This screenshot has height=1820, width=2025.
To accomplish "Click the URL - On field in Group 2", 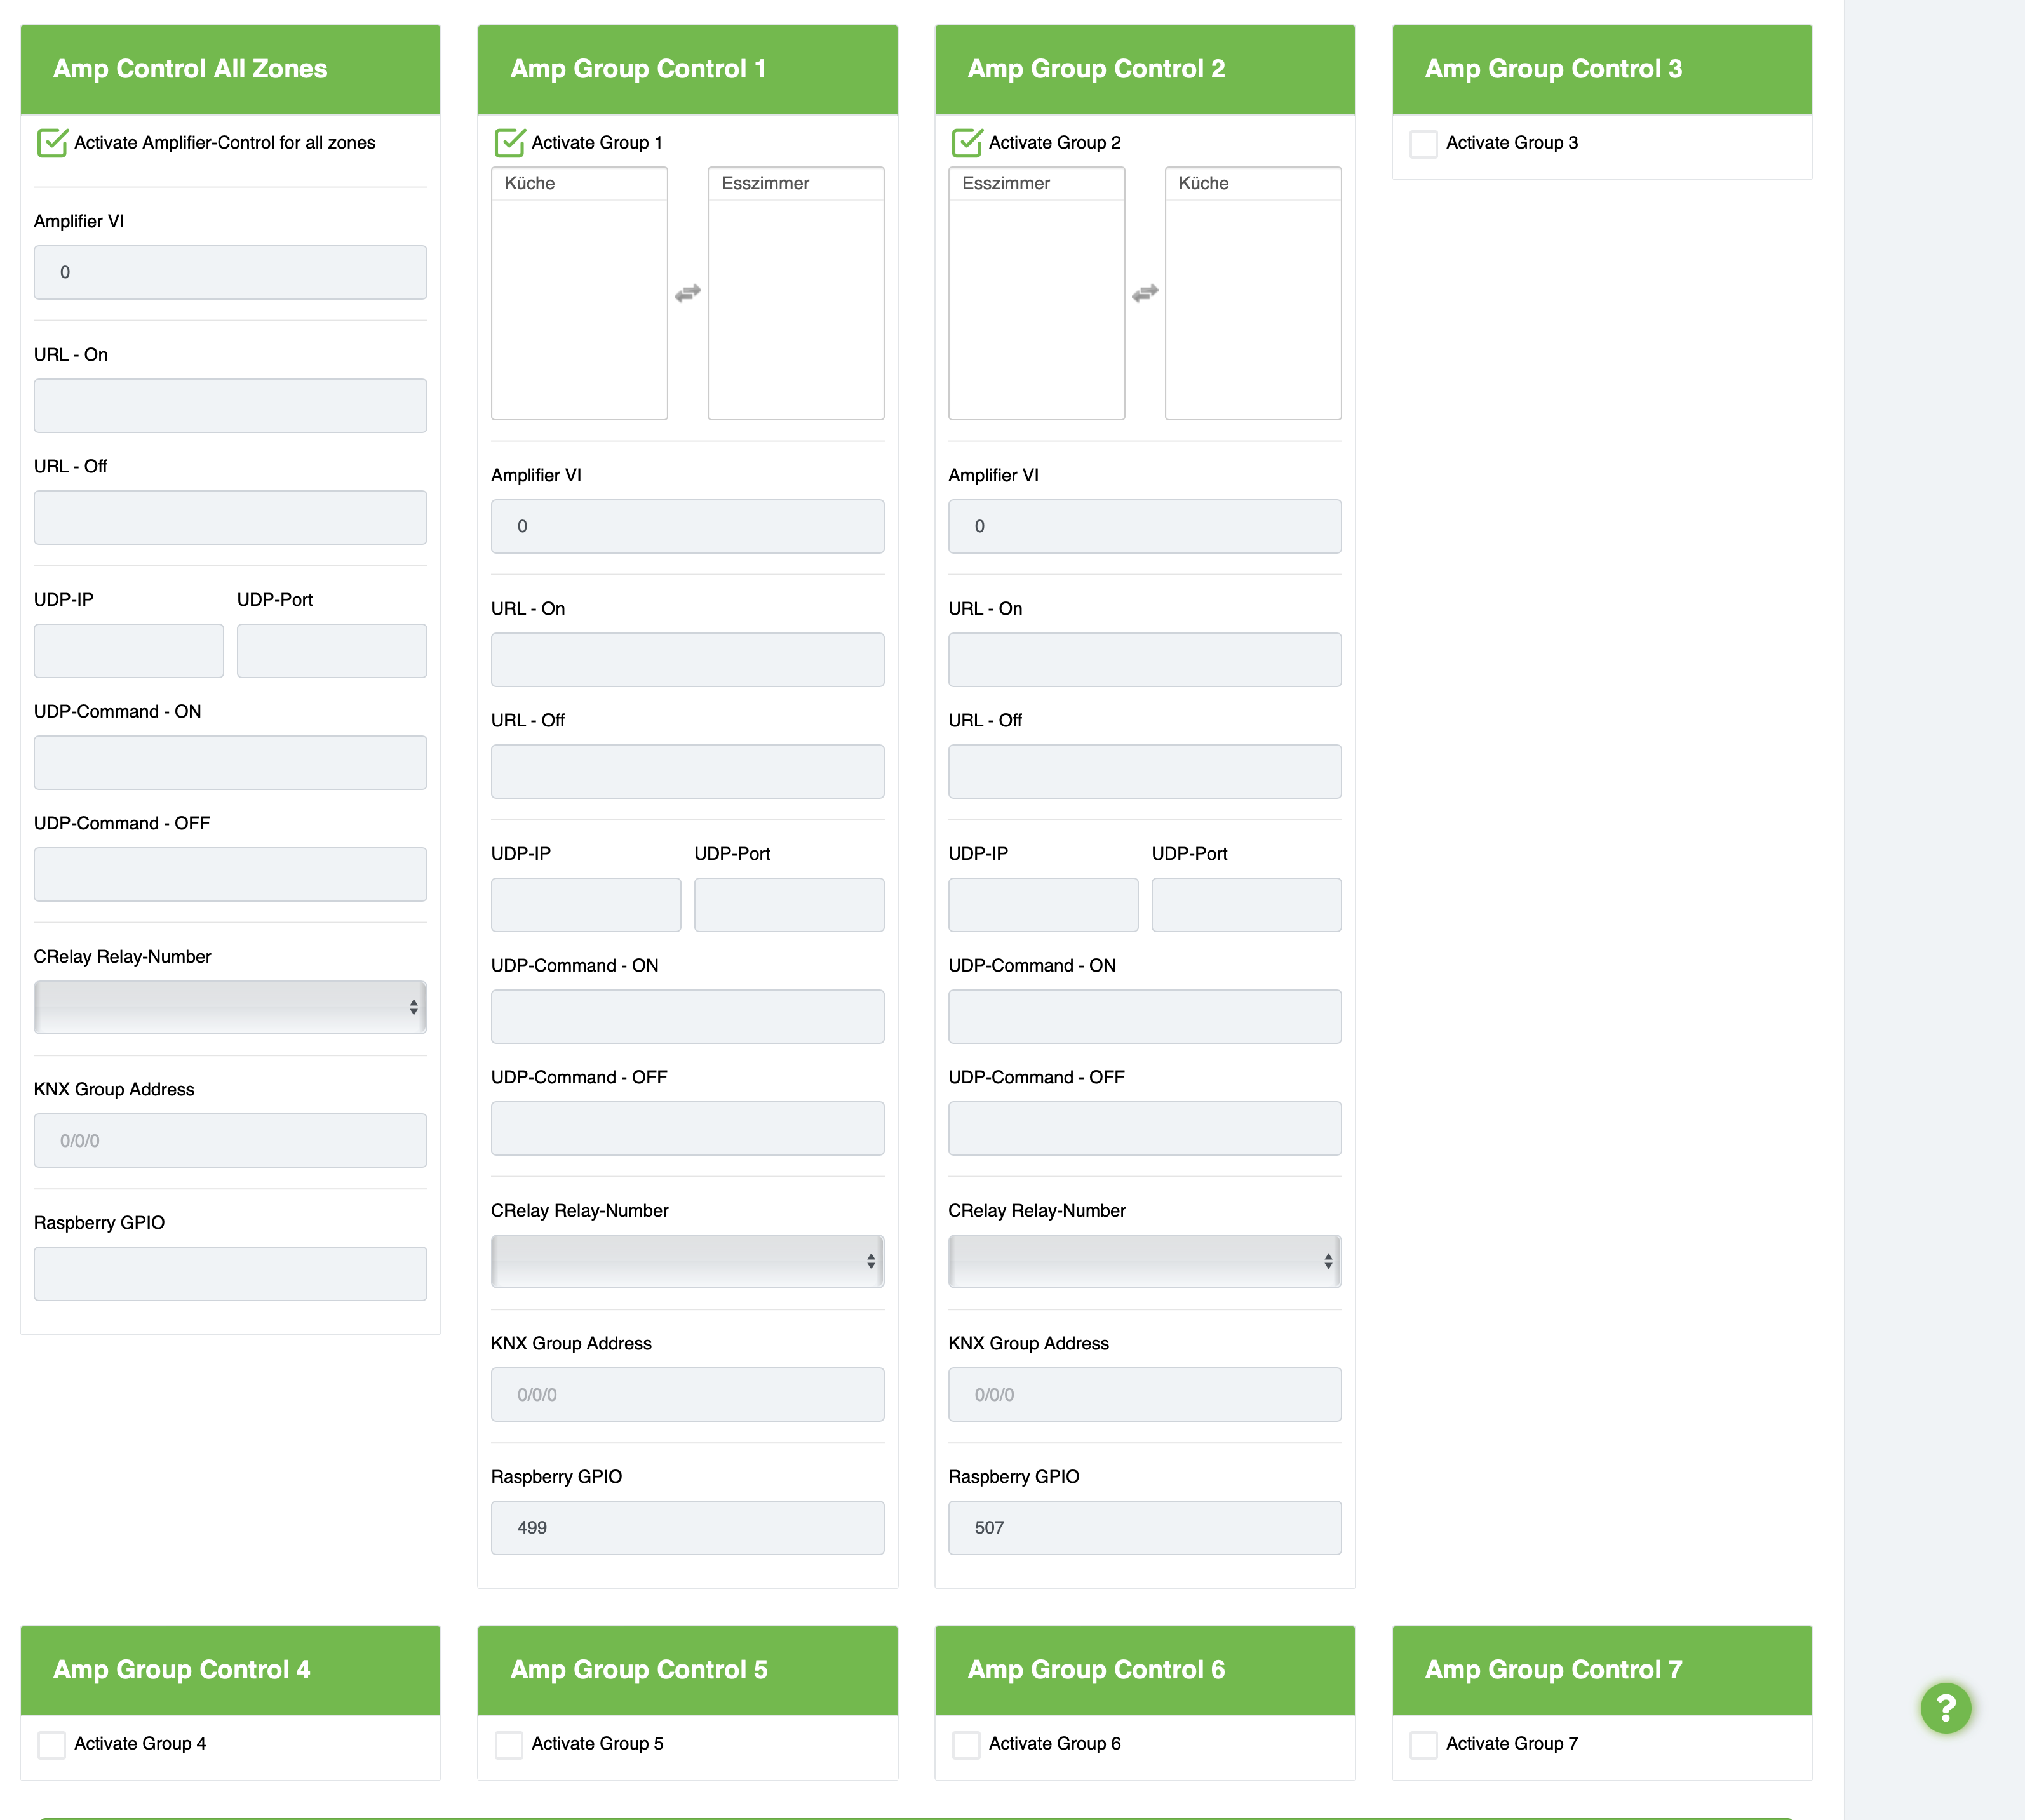I will click(1144, 660).
